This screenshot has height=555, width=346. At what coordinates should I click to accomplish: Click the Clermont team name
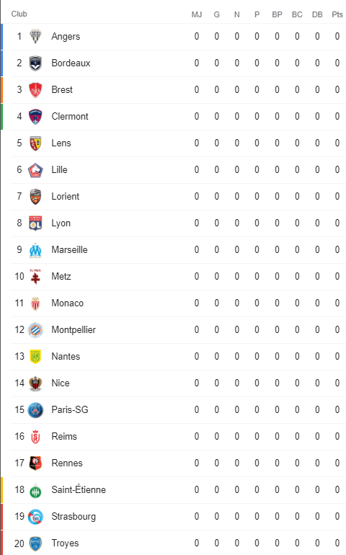pyautogui.click(x=70, y=117)
